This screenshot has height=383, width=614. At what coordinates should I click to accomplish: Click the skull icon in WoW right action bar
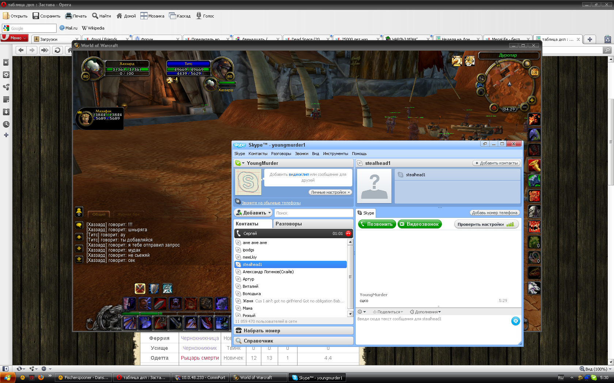[534, 212]
